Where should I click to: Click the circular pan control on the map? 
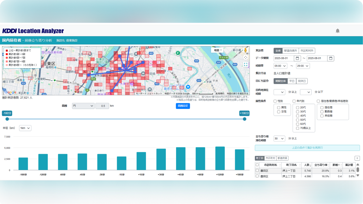coord(245,57)
